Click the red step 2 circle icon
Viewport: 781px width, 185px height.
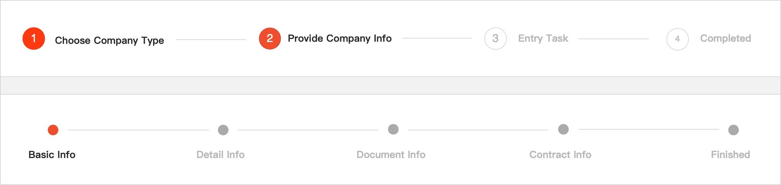pos(270,39)
